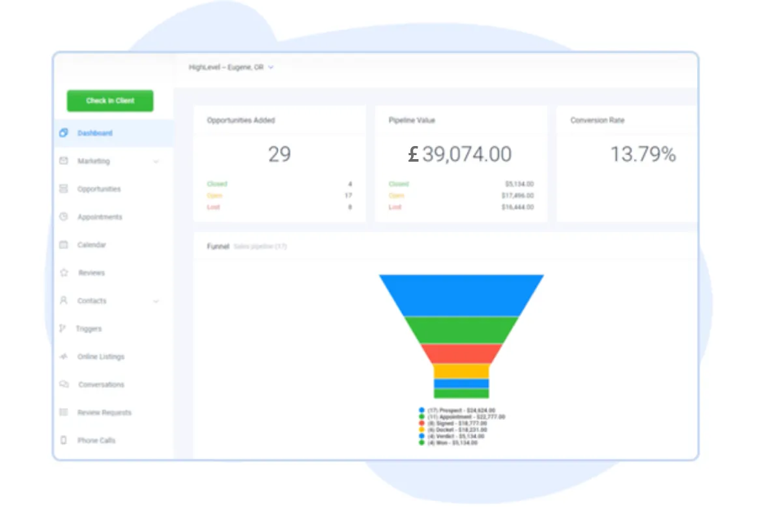Click Lost under Opportunities Added
The image size is (772, 515).
(x=213, y=207)
